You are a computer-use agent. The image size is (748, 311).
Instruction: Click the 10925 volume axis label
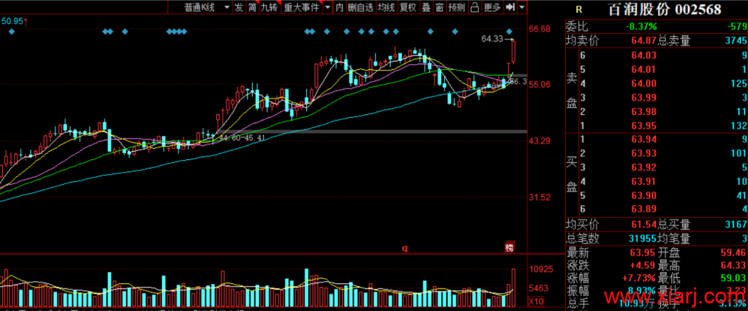coord(540,270)
